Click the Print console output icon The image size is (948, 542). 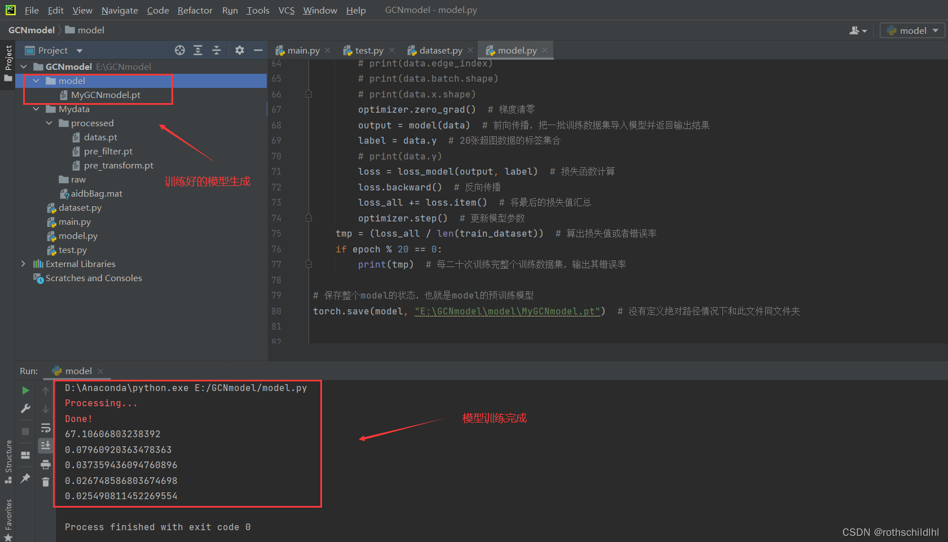(x=46, y=465)
